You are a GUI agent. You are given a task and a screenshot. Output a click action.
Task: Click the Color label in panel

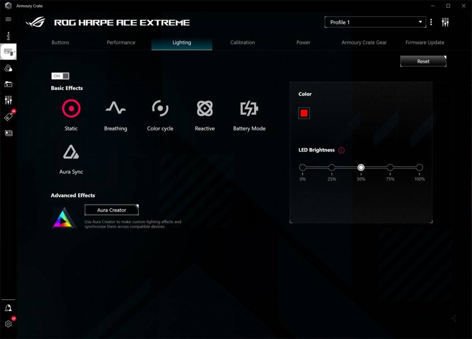305,94
